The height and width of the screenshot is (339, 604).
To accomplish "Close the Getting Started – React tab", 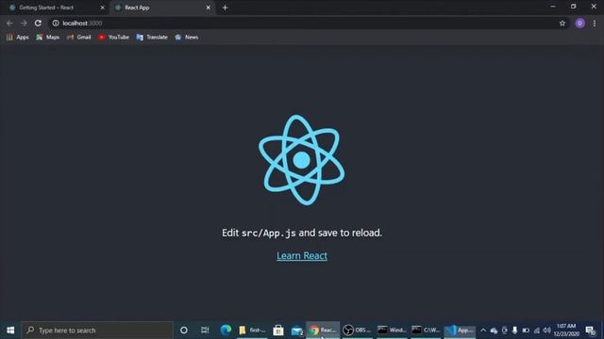I will (x=103, y=8).
